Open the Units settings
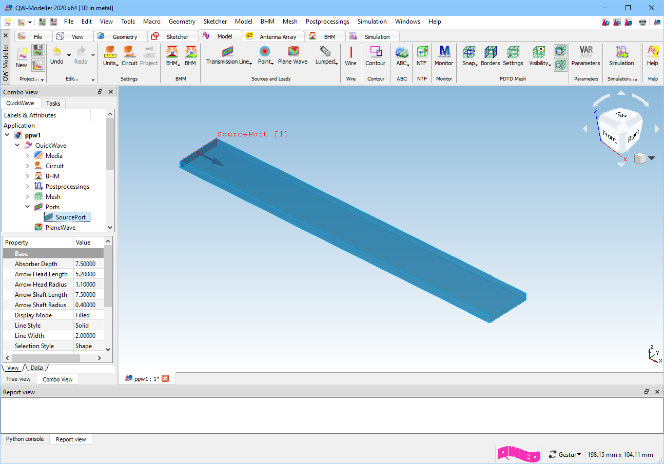664x464 pixels. coord(110,56)
